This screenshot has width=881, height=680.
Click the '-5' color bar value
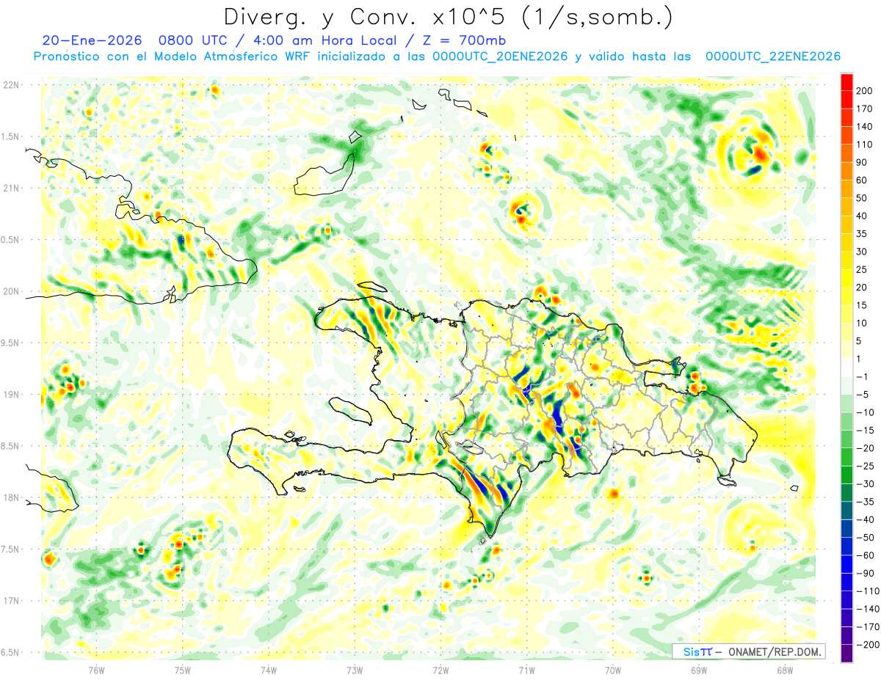pyautogui.click(x=862, y=395)
